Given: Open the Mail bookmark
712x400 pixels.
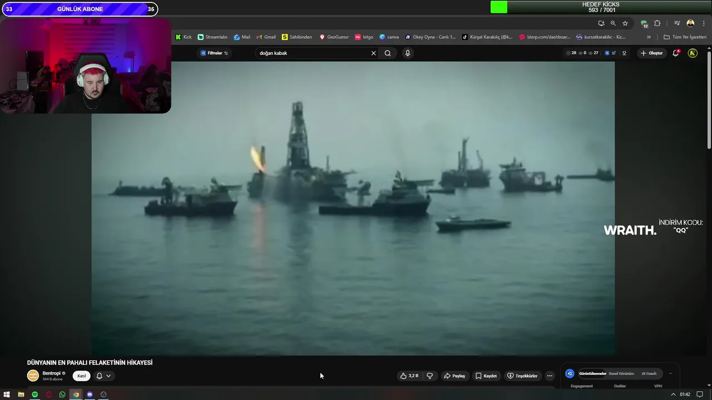Looking at the screenshot, I should coord(242,37).
